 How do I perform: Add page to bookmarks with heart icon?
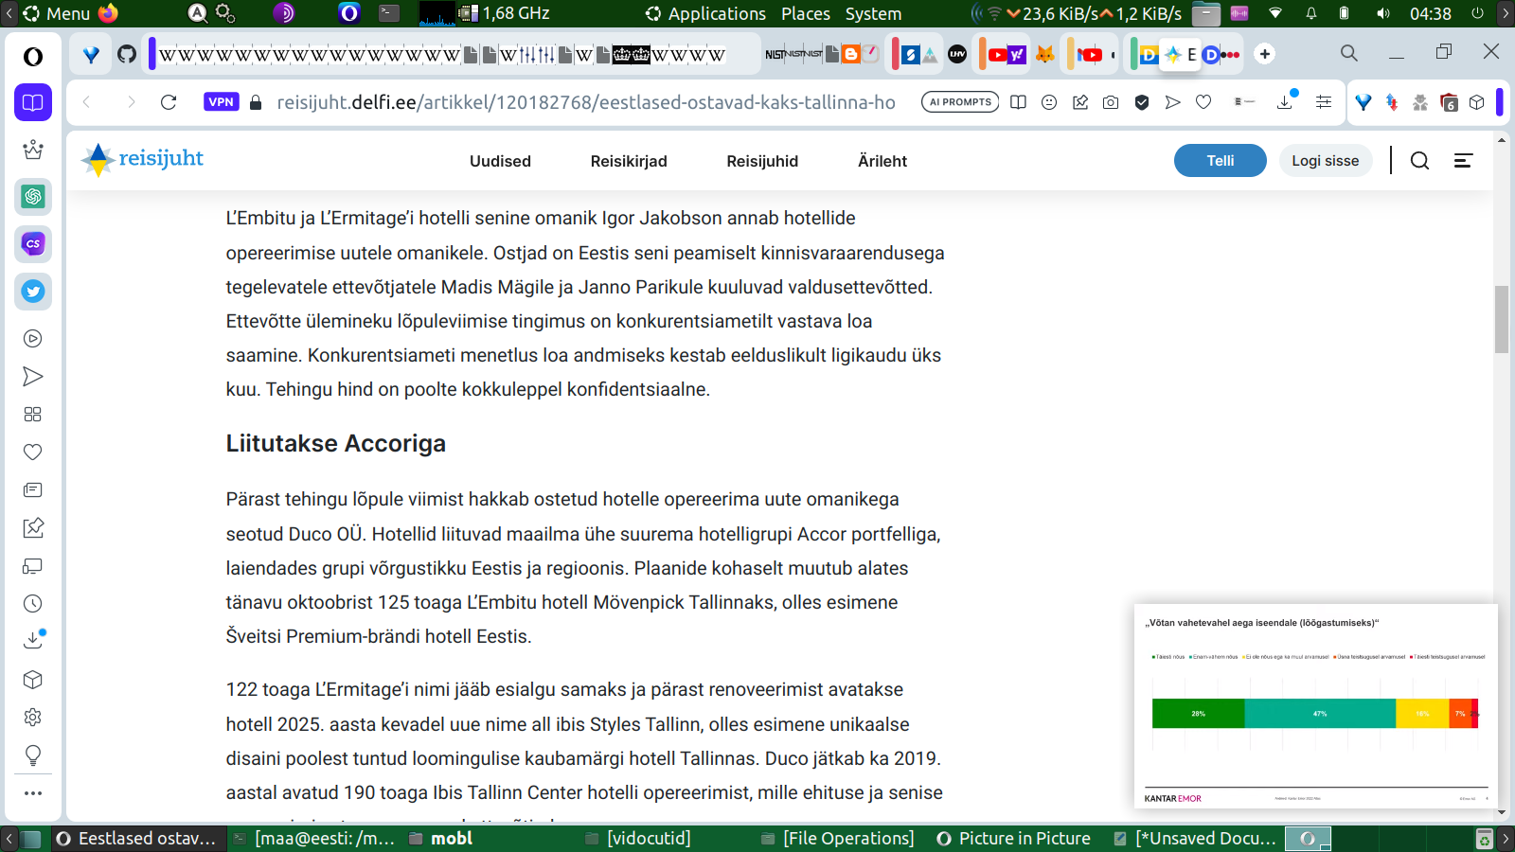pyautogui.click(x=1203, y=102)
